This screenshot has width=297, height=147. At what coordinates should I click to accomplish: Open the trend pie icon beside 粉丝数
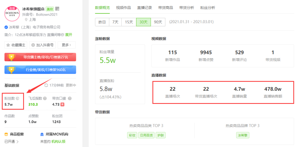pos(17,98)
